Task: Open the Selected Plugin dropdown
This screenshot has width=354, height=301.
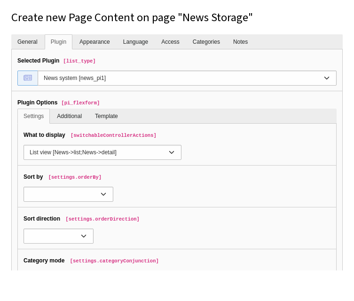Action: (x=187, y=78)
